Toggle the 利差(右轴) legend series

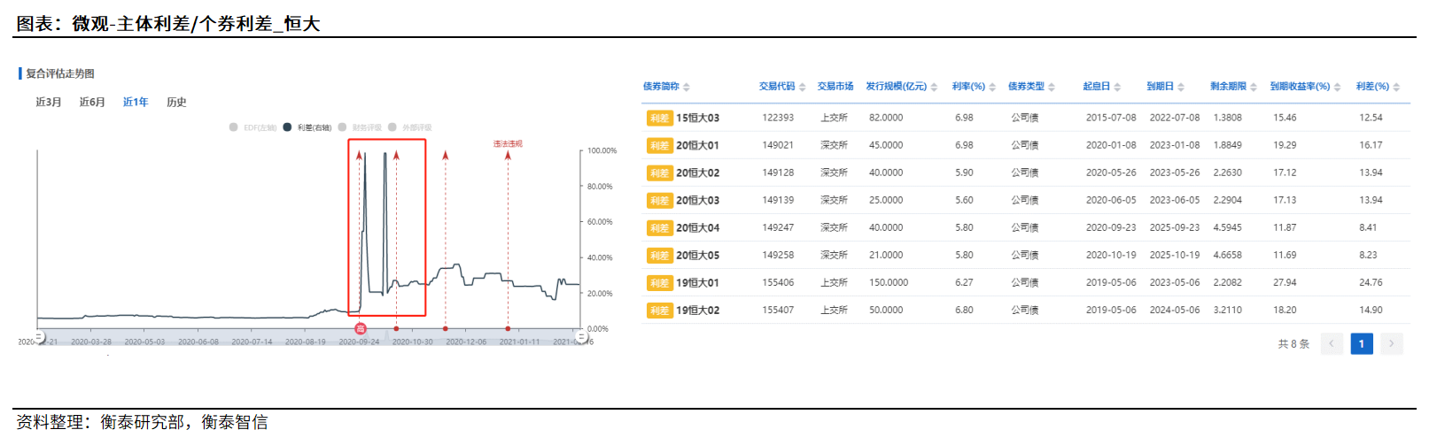pos(307,127)
